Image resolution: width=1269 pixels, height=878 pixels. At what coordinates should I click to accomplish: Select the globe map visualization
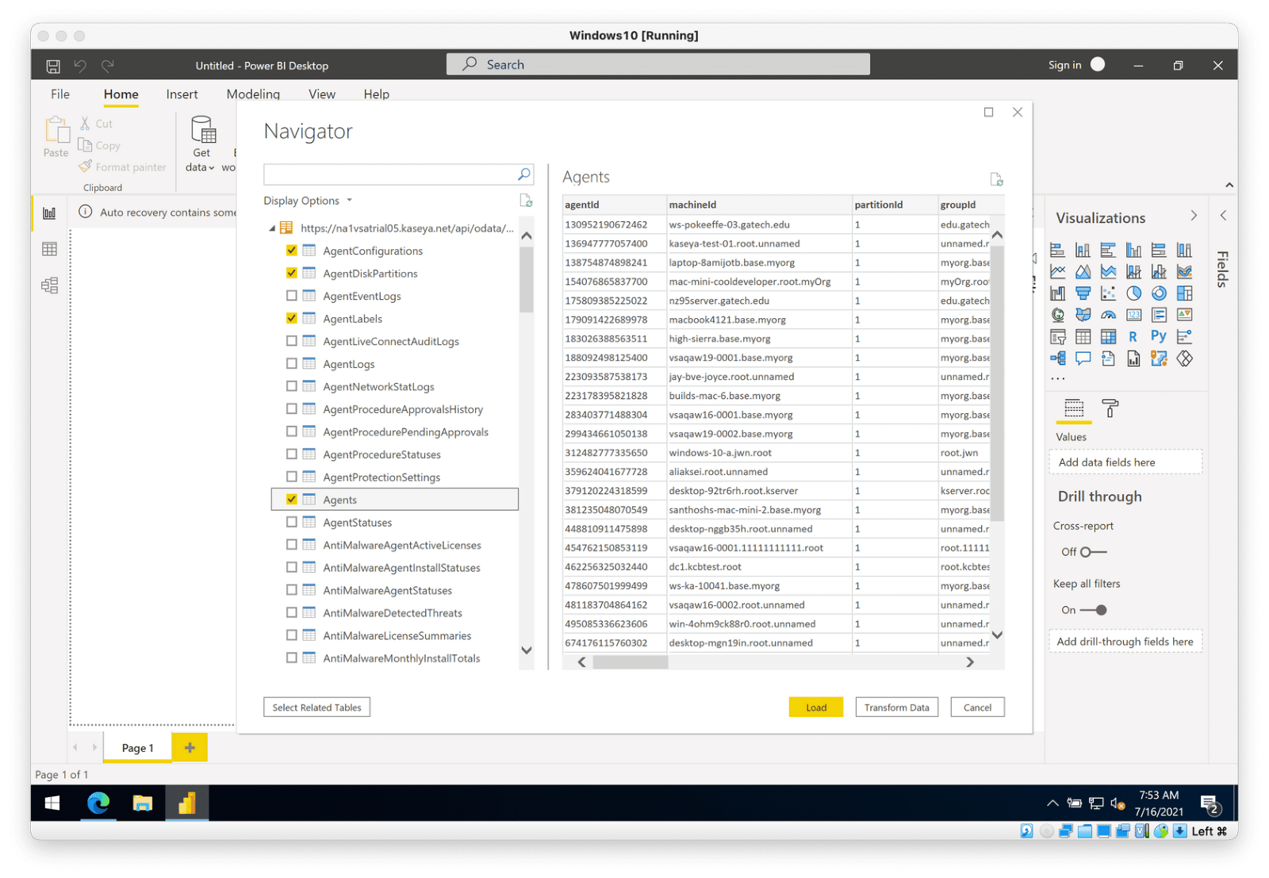point(1057,315)
